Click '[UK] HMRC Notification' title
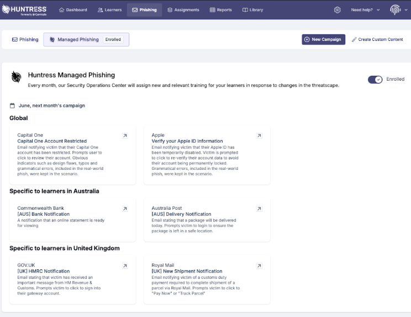This screenshot has height=317, width=411. coord(44,271)
